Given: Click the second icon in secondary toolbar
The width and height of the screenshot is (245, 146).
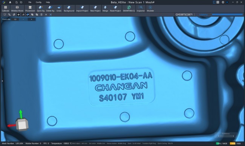Looking at the screenshot, I should (9, 15).
